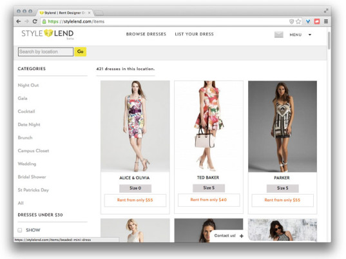Select the Gala category
Screen dimensions: 346x259
click(23, 98)
